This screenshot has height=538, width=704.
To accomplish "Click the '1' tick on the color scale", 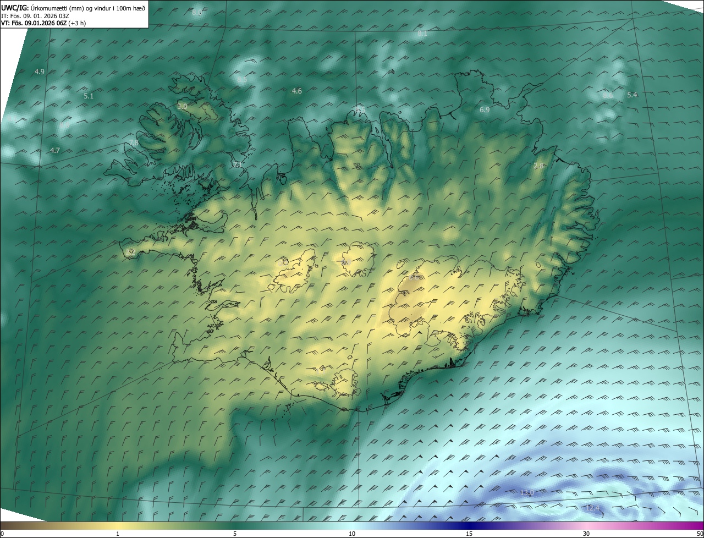I will [x=118, y=534].
